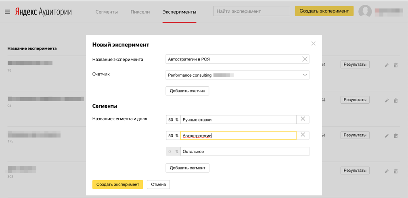Click the edit pencil in first row
The width and height of the screenshot is (408, 198).
click(387, 65)
